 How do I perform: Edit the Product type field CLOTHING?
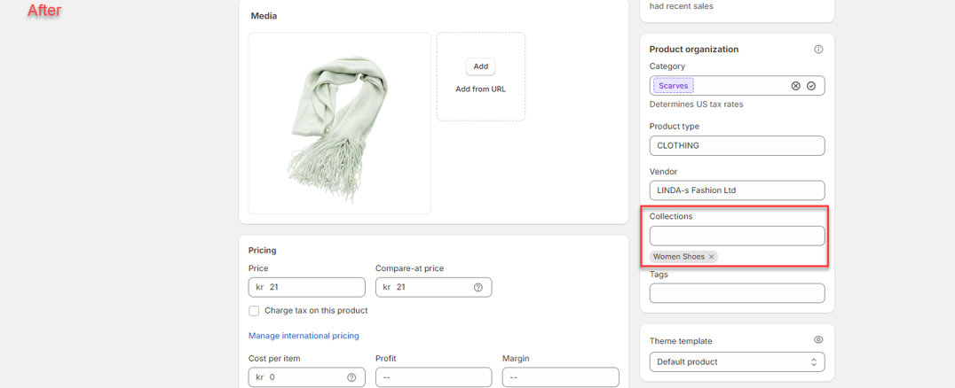[x=737, y=146]
